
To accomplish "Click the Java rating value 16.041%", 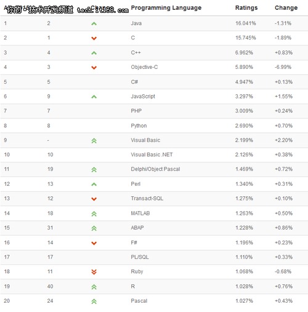I will [x=245, y=23].
